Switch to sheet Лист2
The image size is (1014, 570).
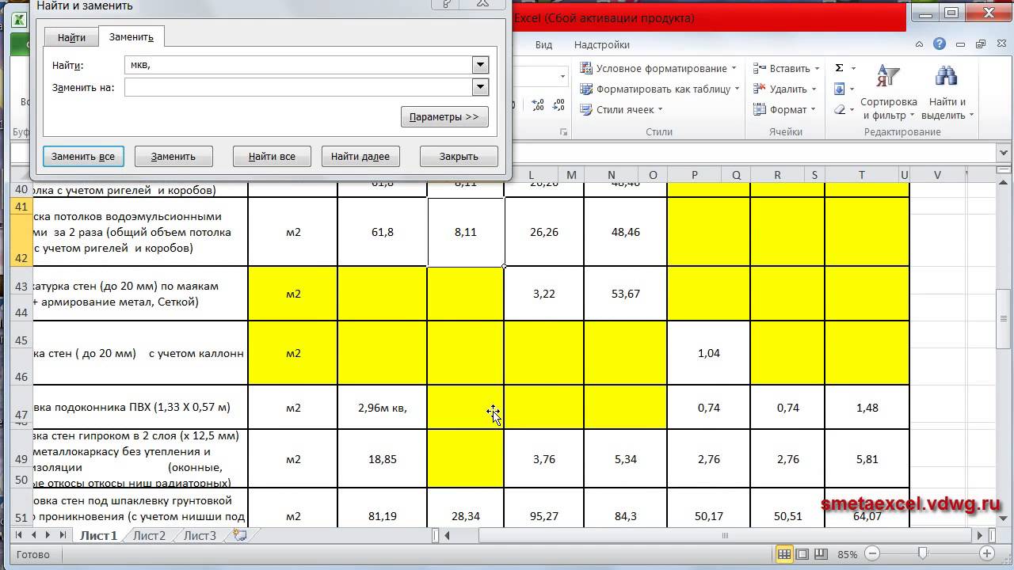(149, 535)
